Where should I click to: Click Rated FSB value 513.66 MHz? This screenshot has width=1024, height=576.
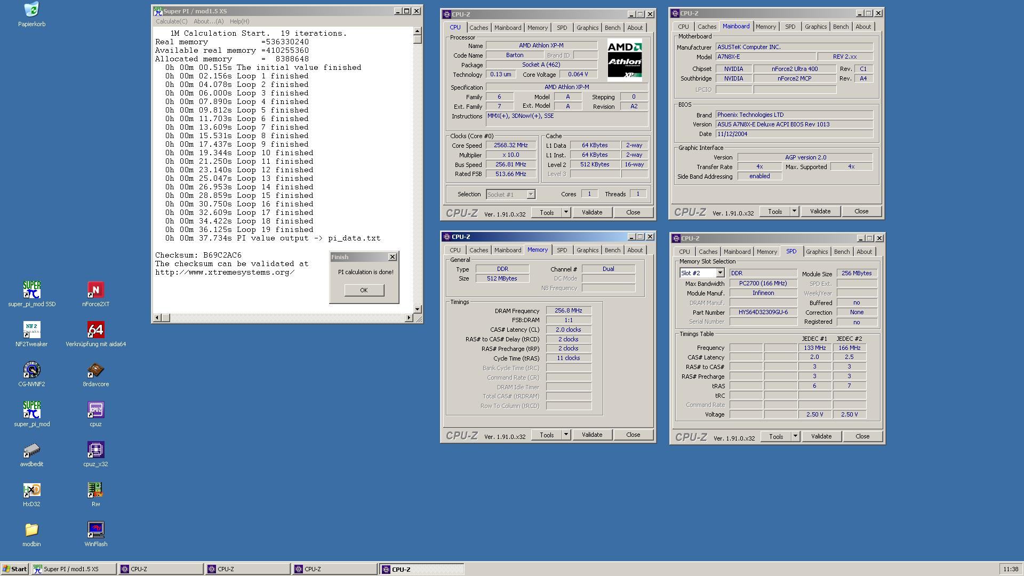pos(510,174)
